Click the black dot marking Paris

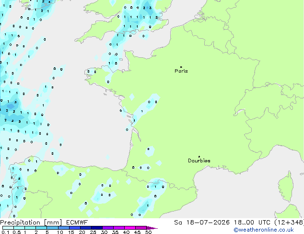[181, 67]
